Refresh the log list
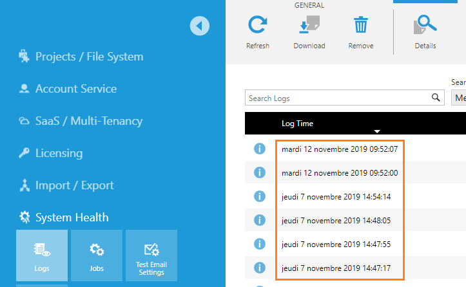This screenshot has width=466, height=287. (258, 32)
